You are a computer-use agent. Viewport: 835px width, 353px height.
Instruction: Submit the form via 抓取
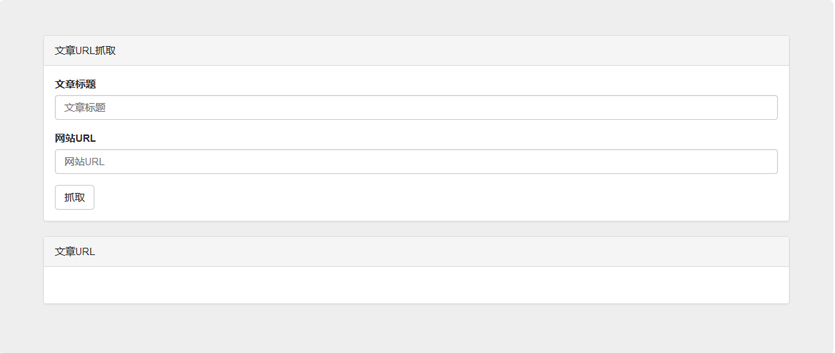pyautogui.click(x=75, y=197)
